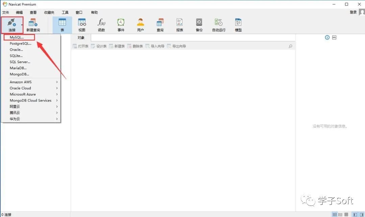This screenshot has height=217, width=365.
Task: Click the 用户 (User) toolbar icon
Action: click(140, 25)
